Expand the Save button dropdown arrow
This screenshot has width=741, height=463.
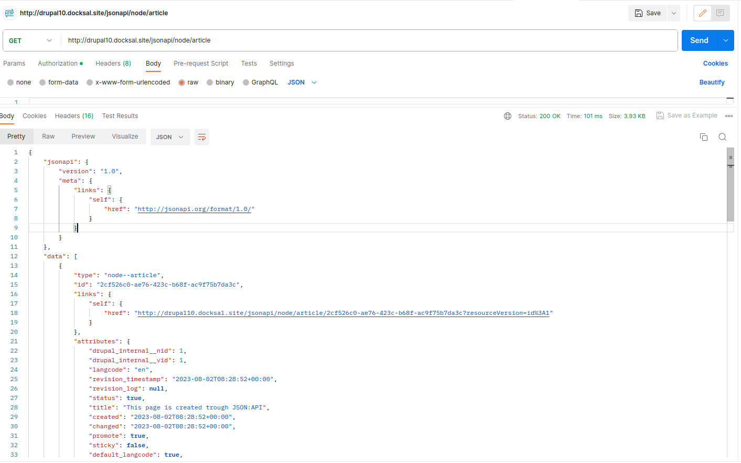pos(674,13)
